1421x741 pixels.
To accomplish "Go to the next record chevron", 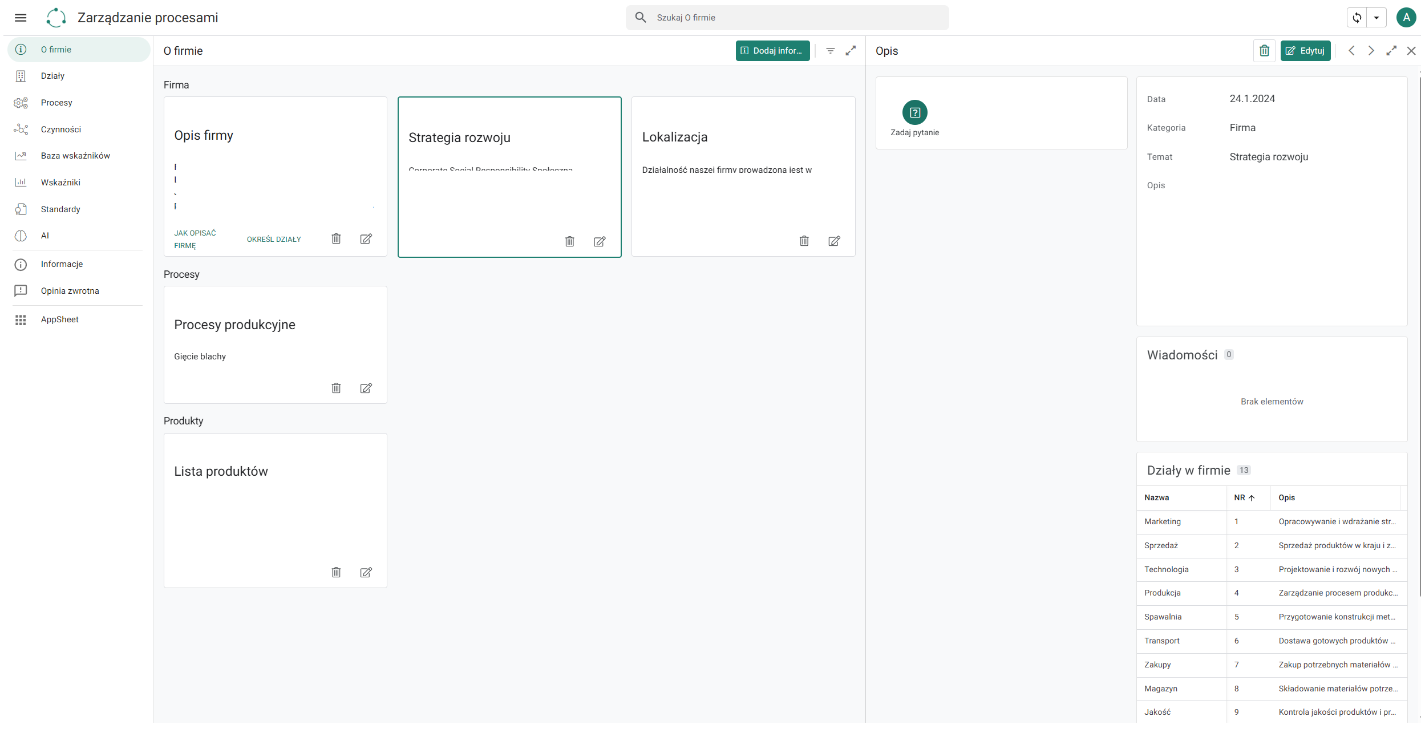I will (1371, 51).
